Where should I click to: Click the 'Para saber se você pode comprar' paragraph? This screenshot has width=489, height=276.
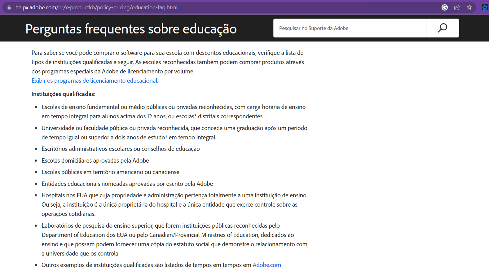pyautogui.click(x=168, y=62)
